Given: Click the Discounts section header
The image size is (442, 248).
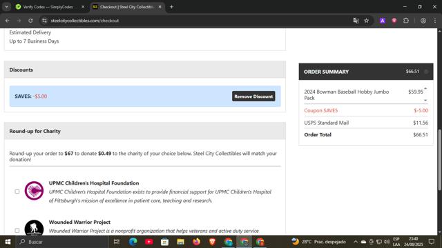Looking at the screenshot, I should [145, 70].
